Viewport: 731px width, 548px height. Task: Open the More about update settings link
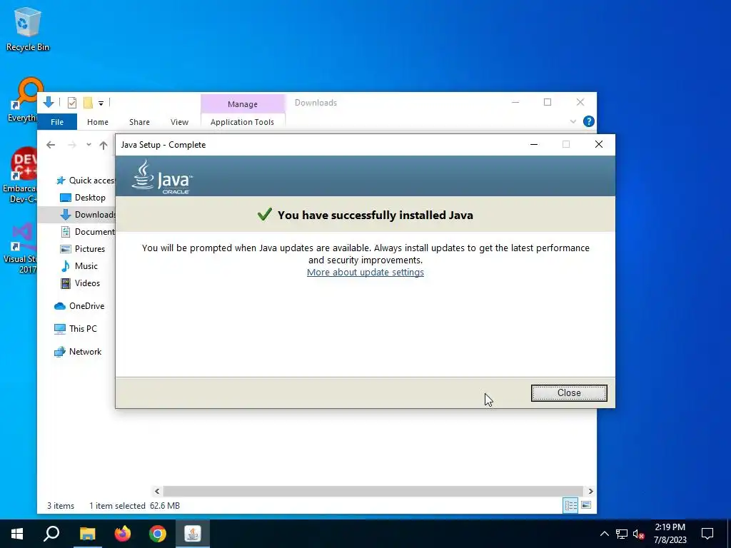tap(365, 272)
